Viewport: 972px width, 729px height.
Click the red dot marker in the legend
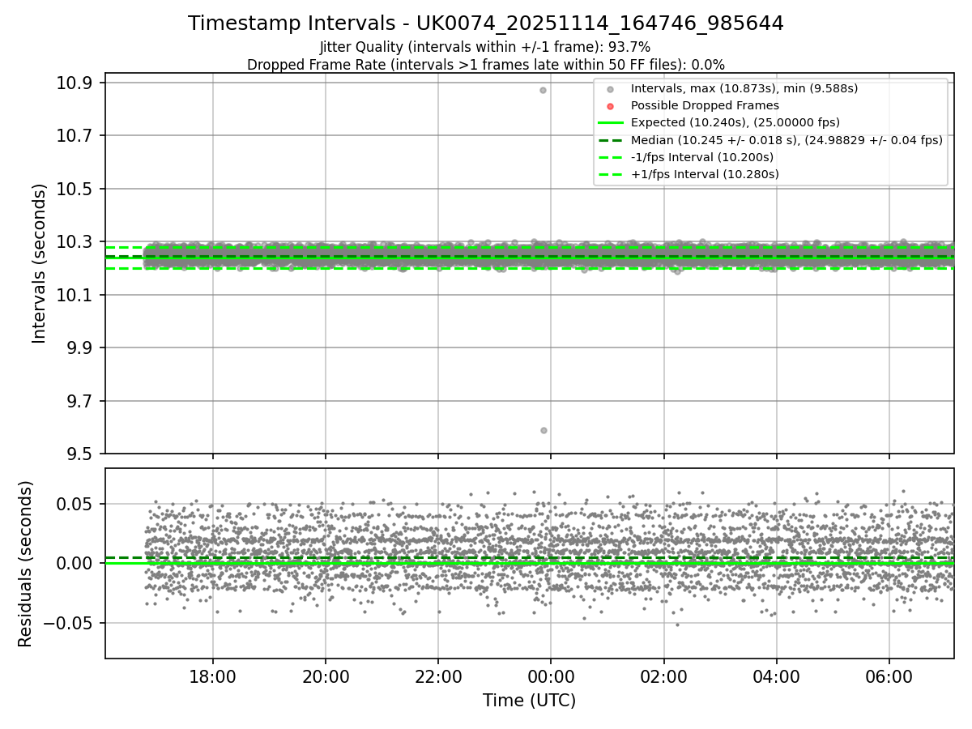pos(611,106)
